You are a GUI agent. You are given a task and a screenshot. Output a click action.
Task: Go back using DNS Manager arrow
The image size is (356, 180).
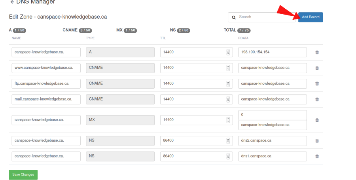(12, 2)
